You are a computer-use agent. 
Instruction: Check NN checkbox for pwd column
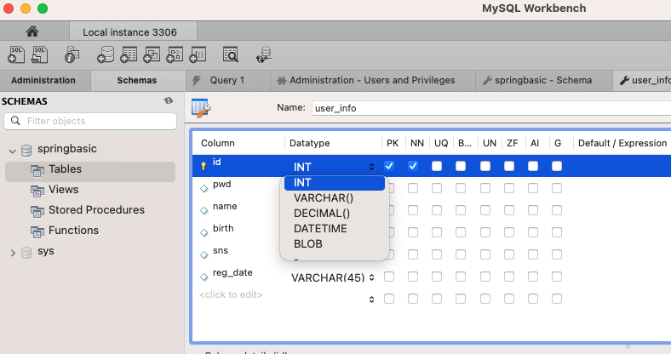(x=413, y=188)
